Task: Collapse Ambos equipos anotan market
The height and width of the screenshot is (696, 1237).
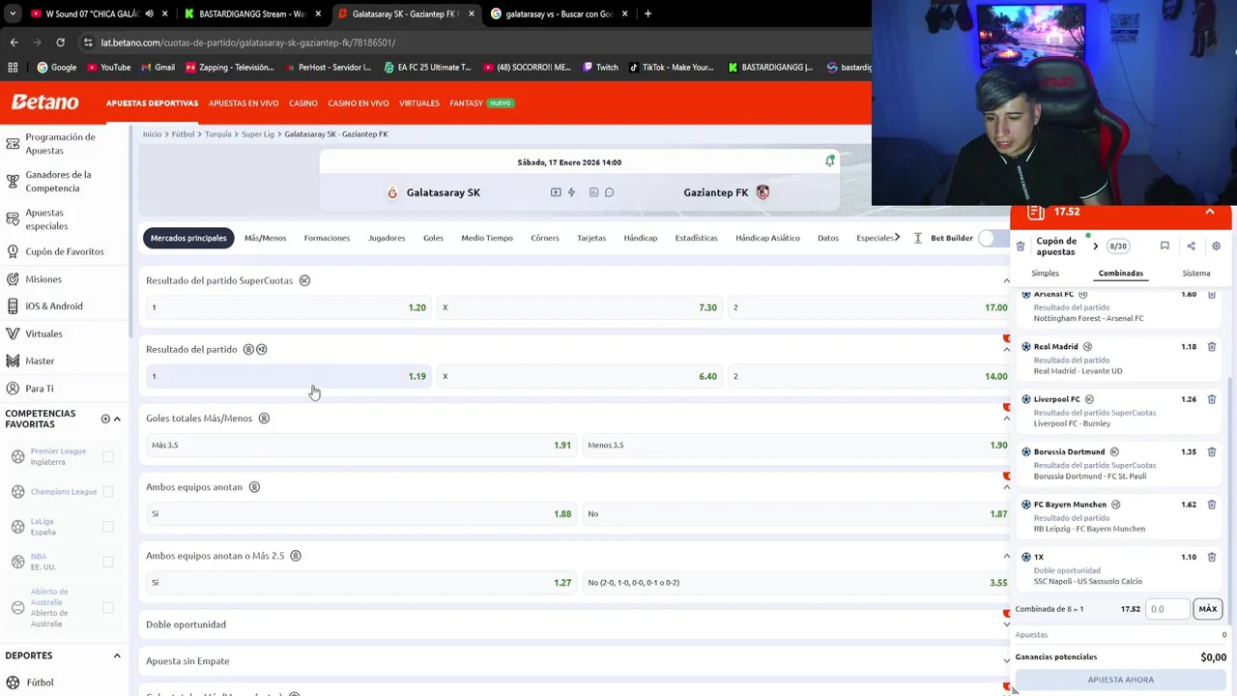Action: point(1006,487)
